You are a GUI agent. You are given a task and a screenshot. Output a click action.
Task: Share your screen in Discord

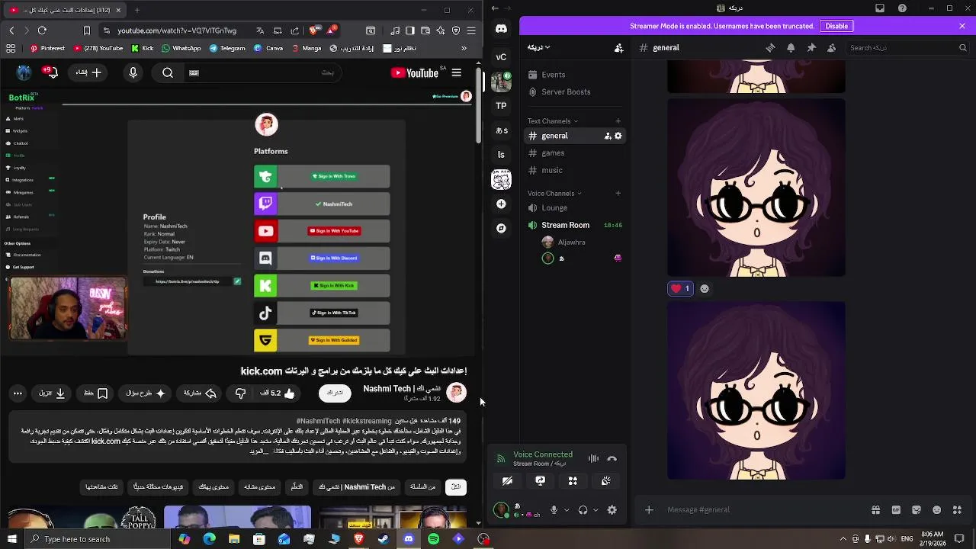(x=540, y=480)
